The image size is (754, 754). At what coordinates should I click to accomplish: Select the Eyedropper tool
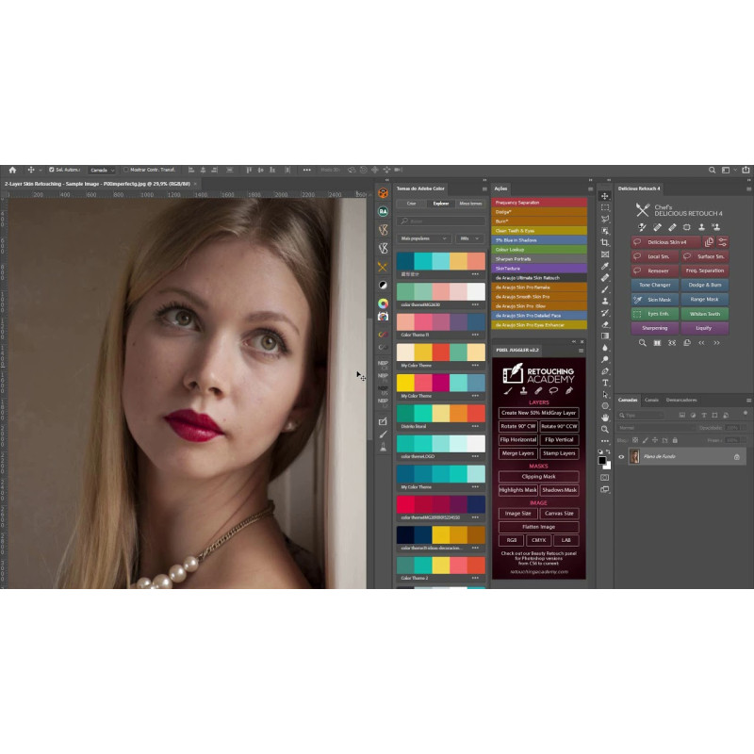[605, 266]
